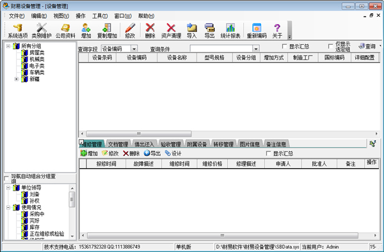Viewport: 384px width, 252px height.
Task: Open 查询字段 设备编码 dropdown
Action: click(134, 49)
